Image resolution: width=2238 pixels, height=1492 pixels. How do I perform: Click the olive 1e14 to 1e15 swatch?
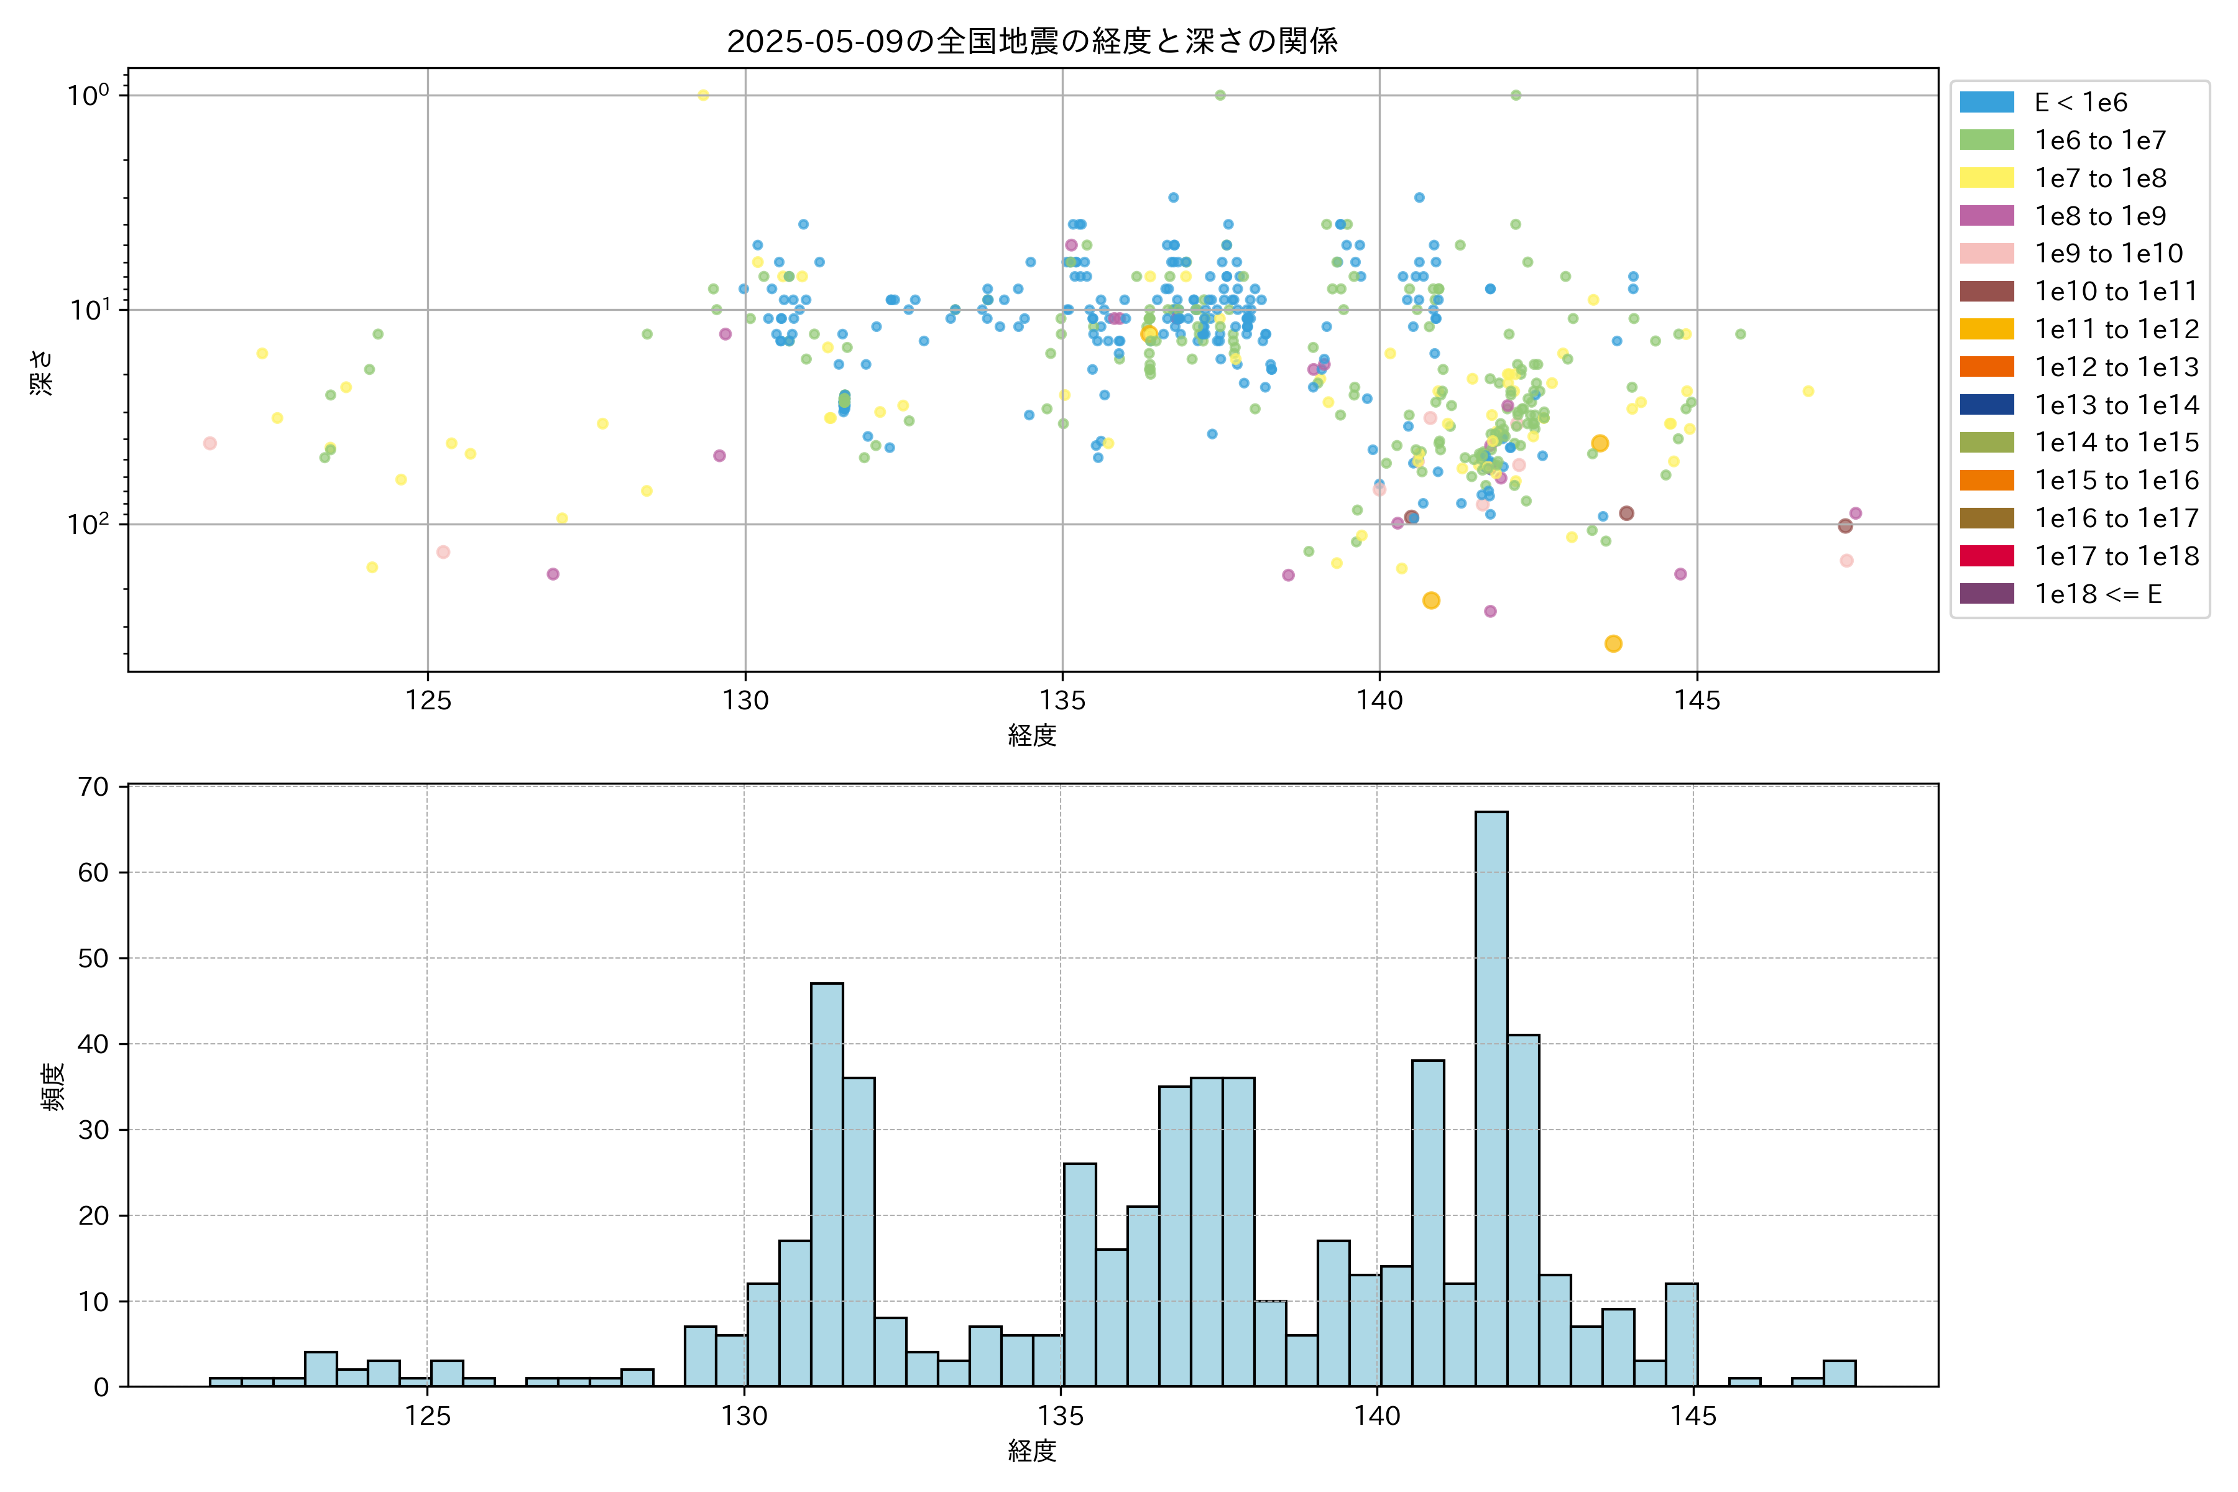click(x=1987, y=443)
